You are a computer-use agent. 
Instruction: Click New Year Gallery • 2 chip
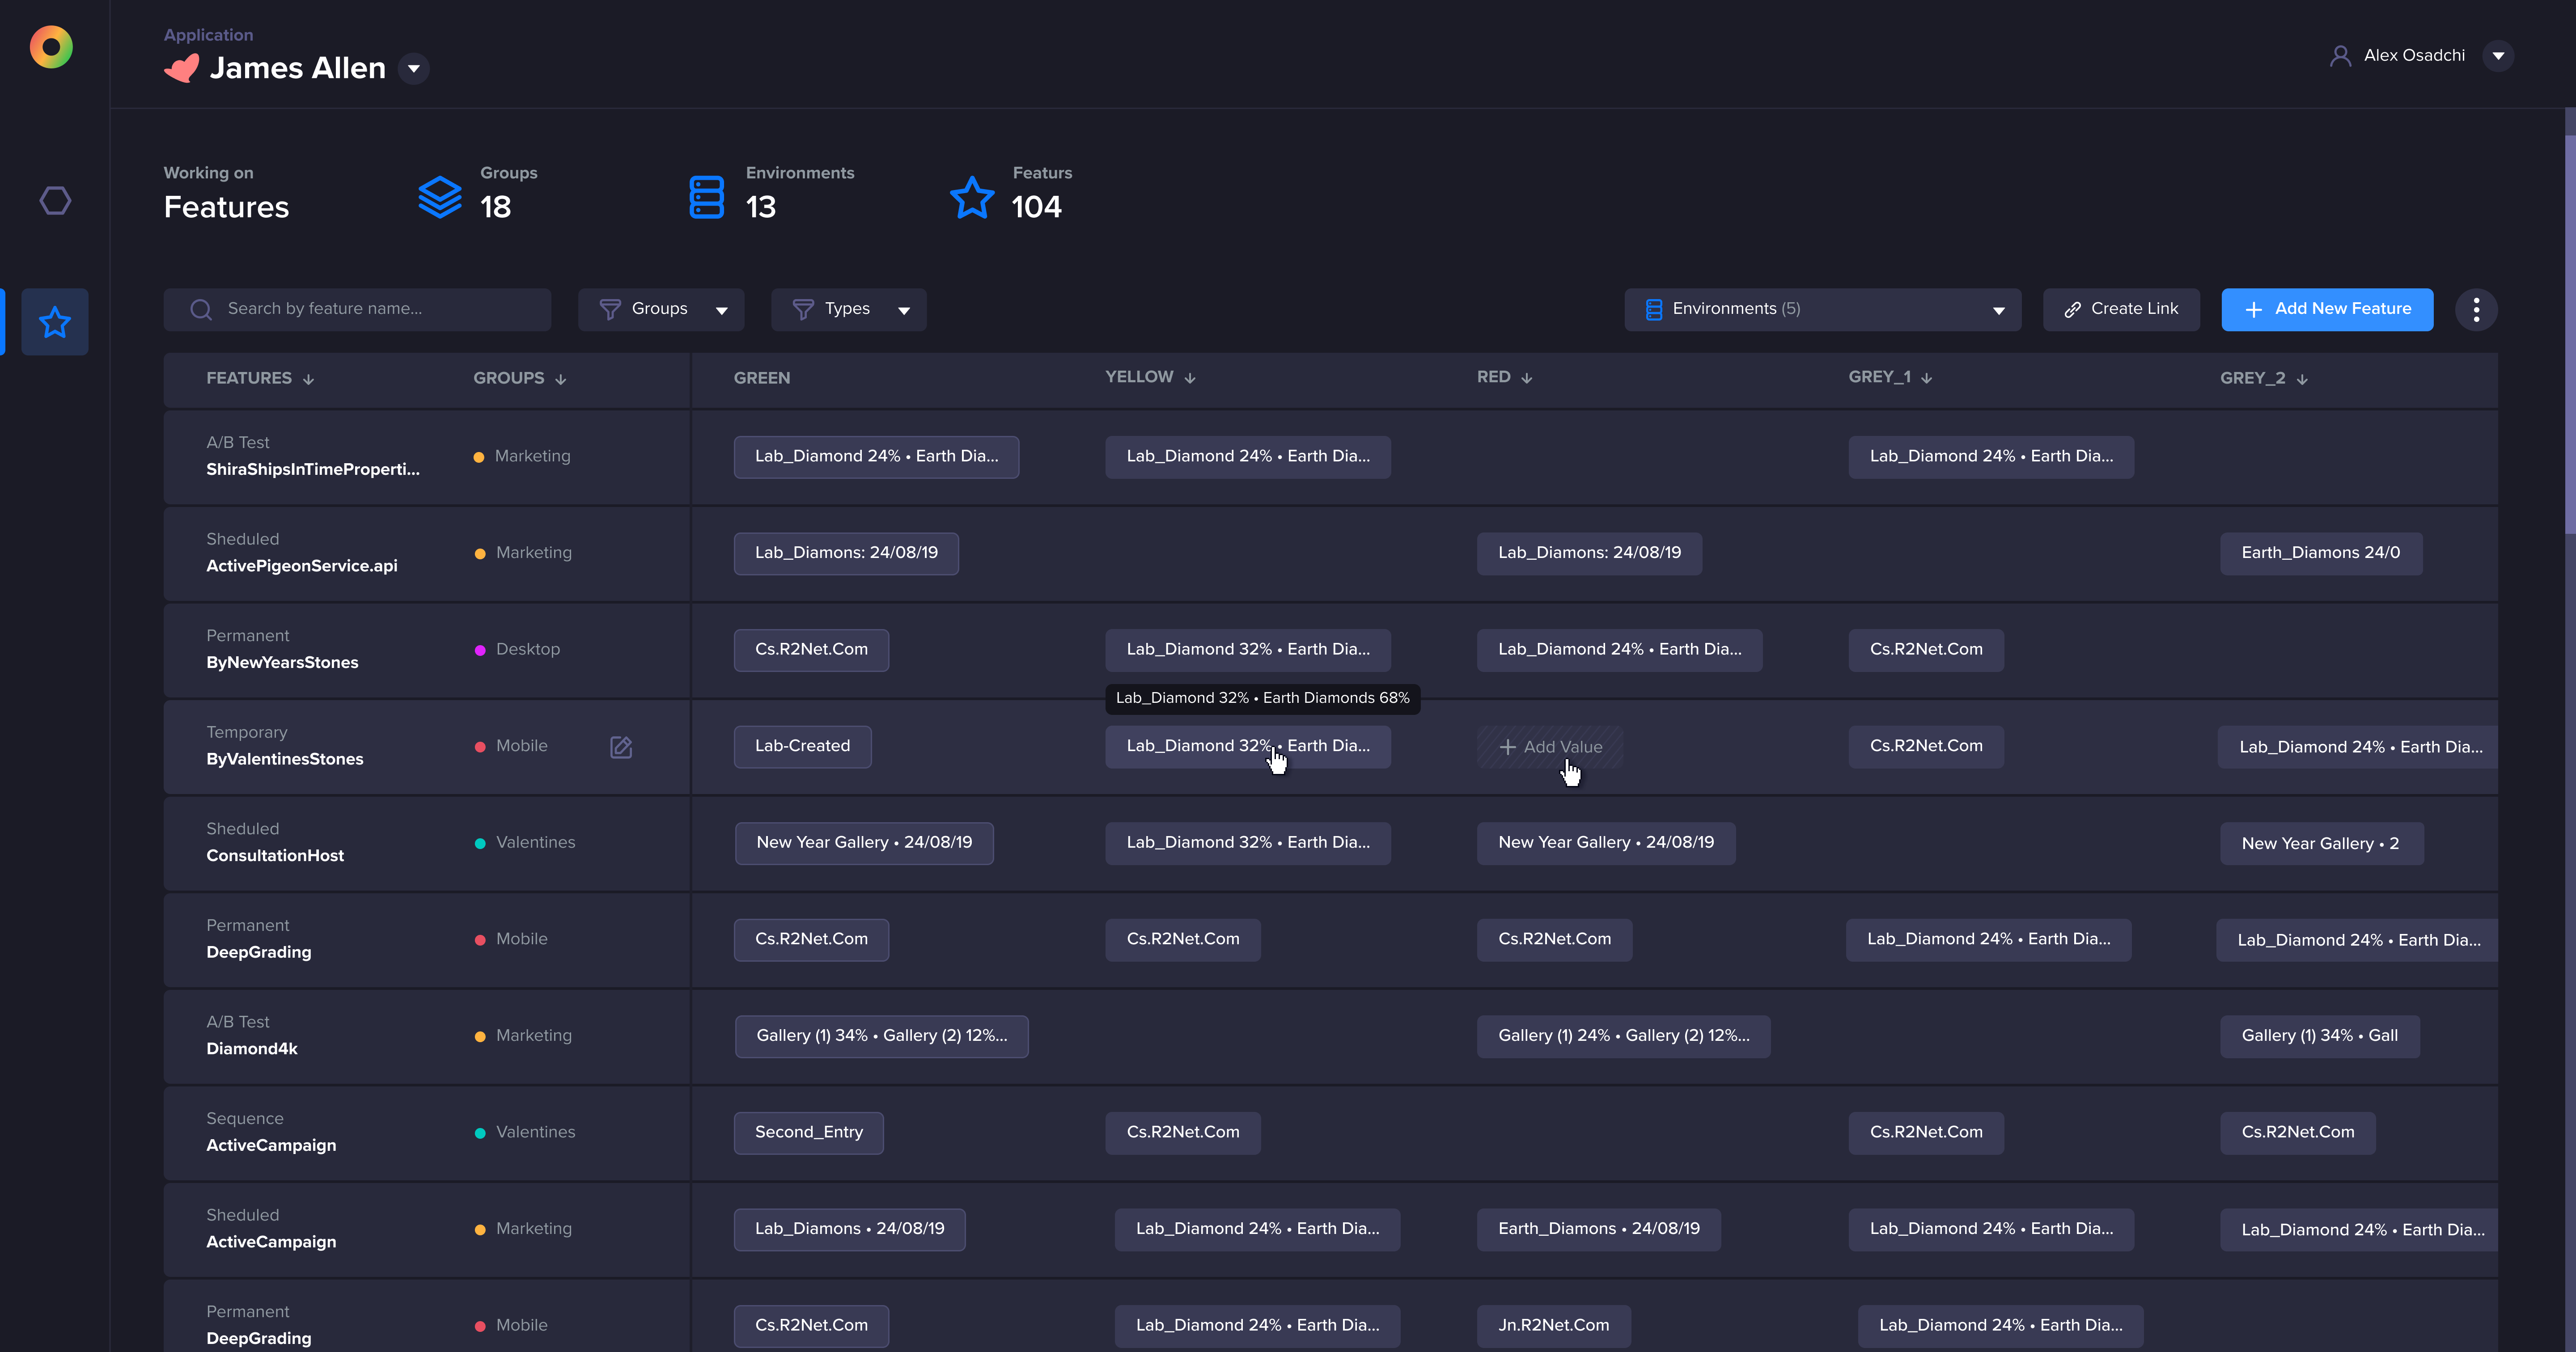[x=2321, y=844]
